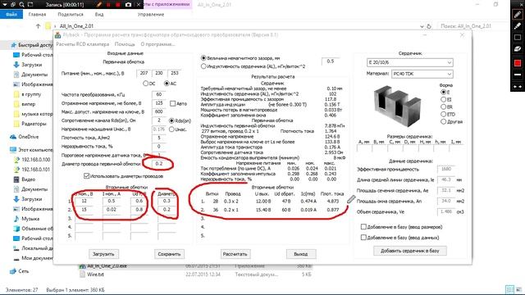The height and width of the screenshot is (295, 525).
Task: Select Индуктивность сердечника (AL) option
Action: [x=203, y=66]
